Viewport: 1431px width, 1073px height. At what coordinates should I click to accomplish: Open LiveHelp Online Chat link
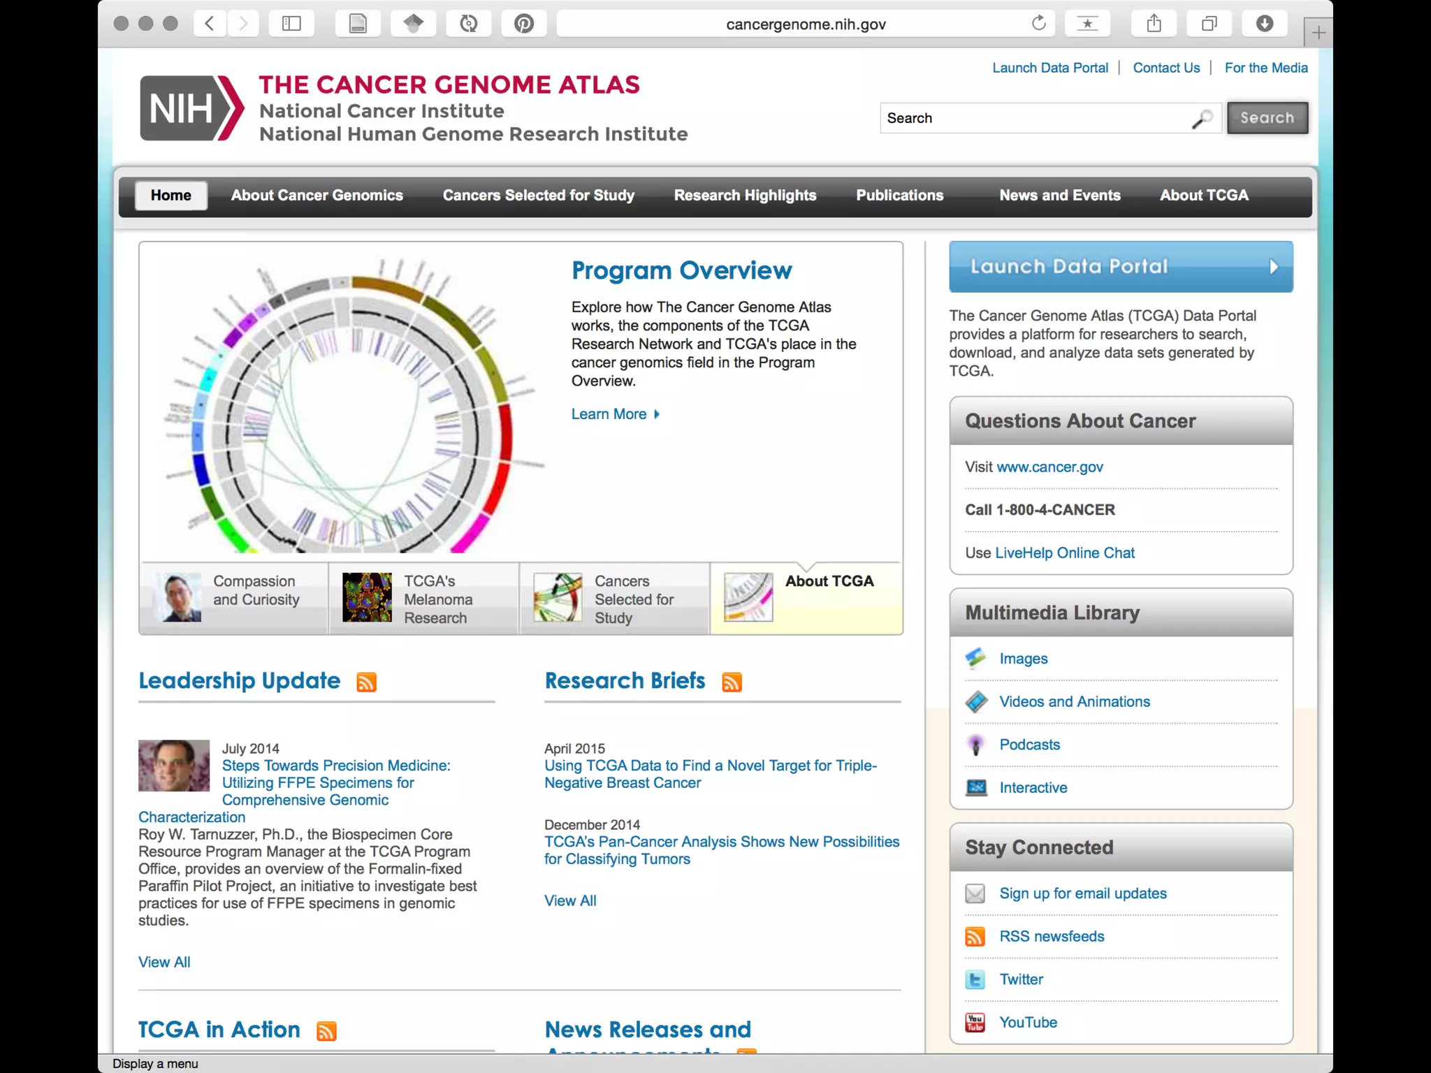click(1064, 553)
